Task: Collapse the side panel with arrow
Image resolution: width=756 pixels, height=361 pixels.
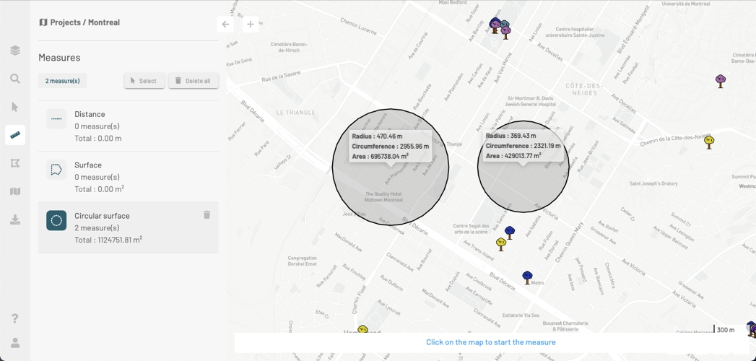Action: coord(225,24)
